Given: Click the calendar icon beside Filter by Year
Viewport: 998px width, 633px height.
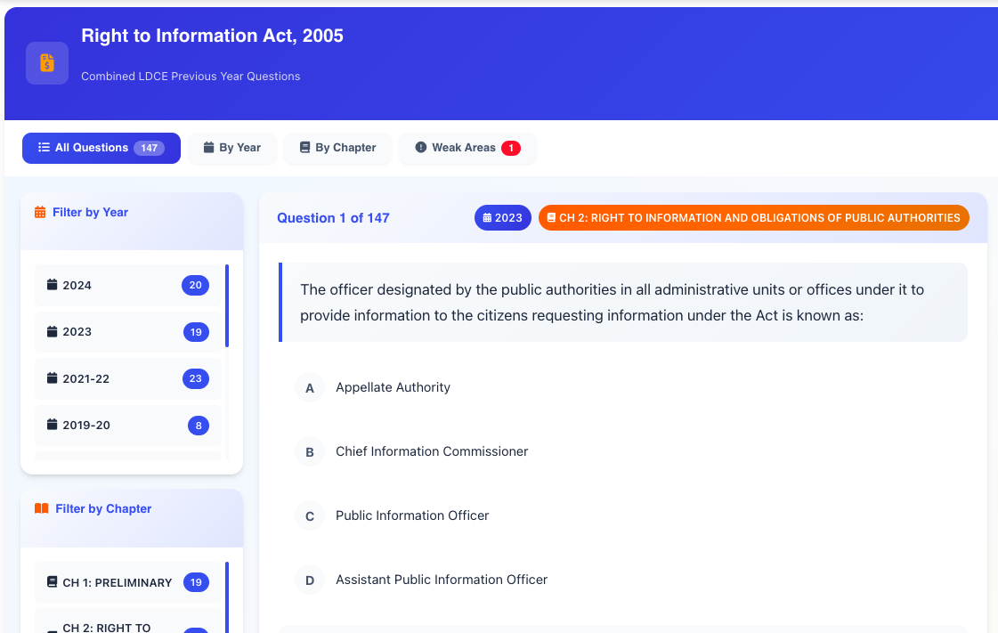Looking at the screenshot, I should pos(40,213).
